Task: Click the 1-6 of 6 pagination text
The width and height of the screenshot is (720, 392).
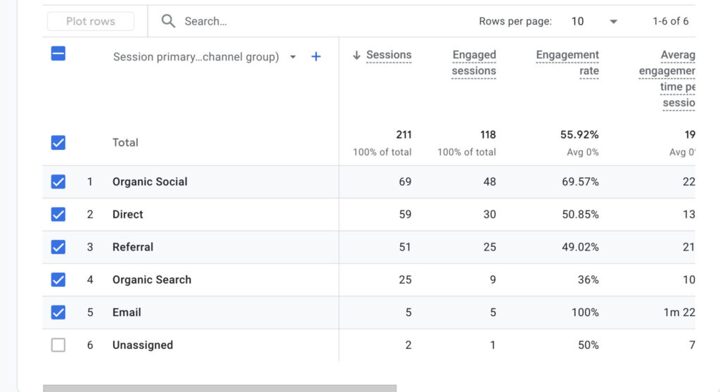Action: 670,21
